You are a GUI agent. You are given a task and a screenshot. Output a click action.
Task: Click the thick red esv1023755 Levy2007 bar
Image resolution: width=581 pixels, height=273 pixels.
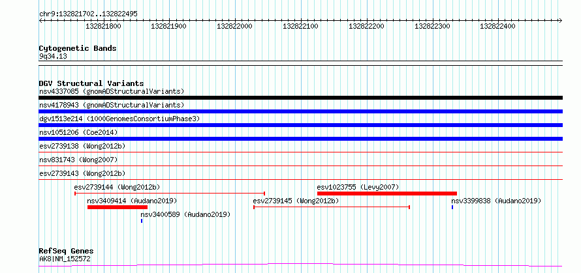(387, 194)
